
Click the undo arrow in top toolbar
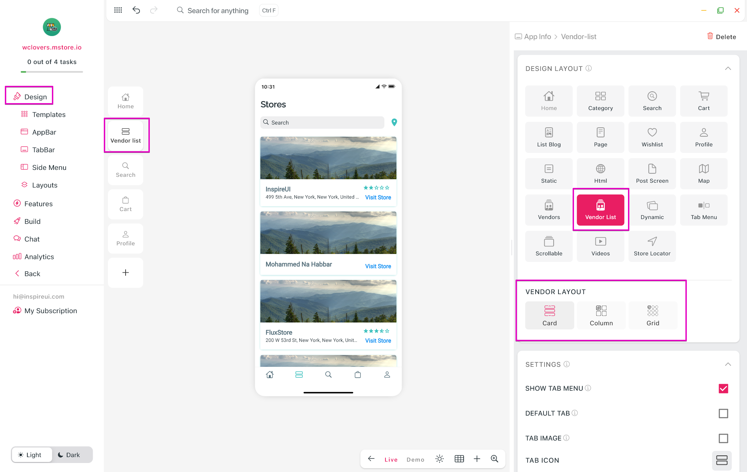136,10
